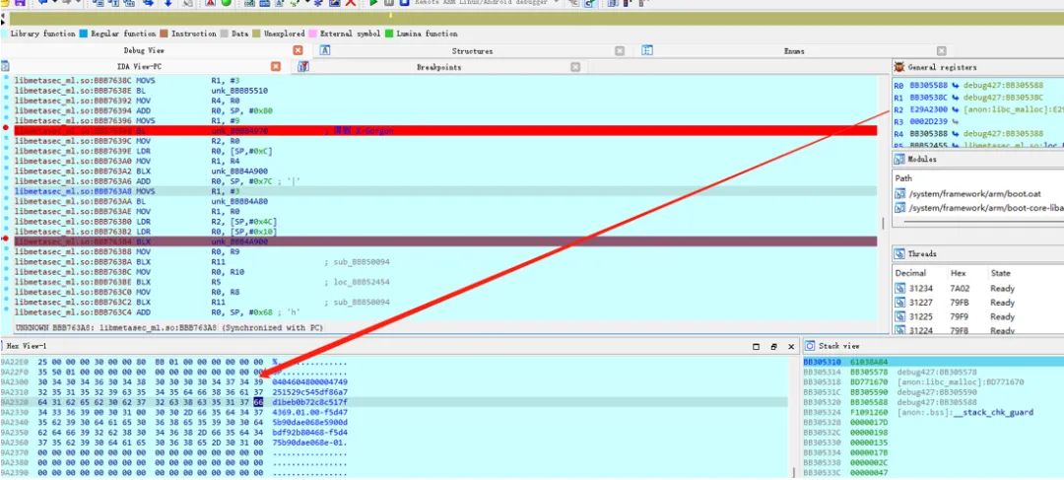Follow the jump arrow beside register R0
This screenshot has width=1064, height=480.
point(956,86)
